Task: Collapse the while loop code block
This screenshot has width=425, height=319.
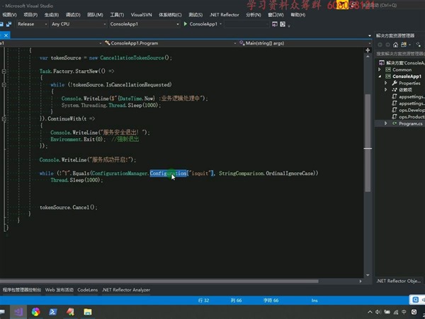Action: click(4, 85)
